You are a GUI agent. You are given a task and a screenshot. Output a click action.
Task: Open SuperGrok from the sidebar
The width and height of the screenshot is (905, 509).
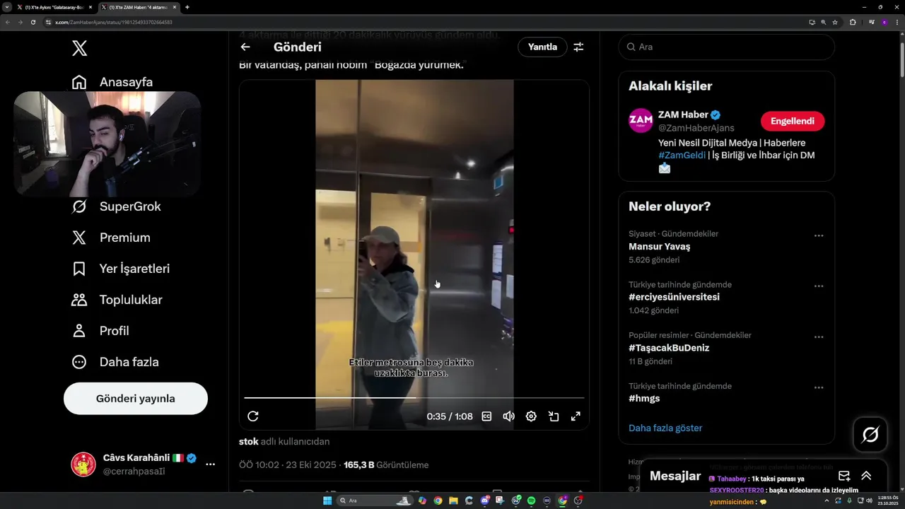117,206
